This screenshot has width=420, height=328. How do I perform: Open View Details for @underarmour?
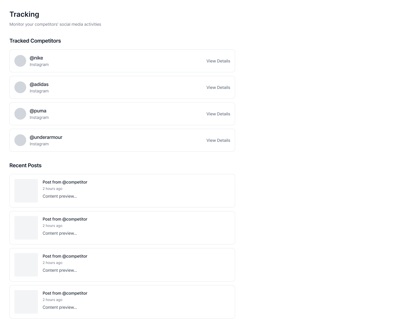point(218,140)
